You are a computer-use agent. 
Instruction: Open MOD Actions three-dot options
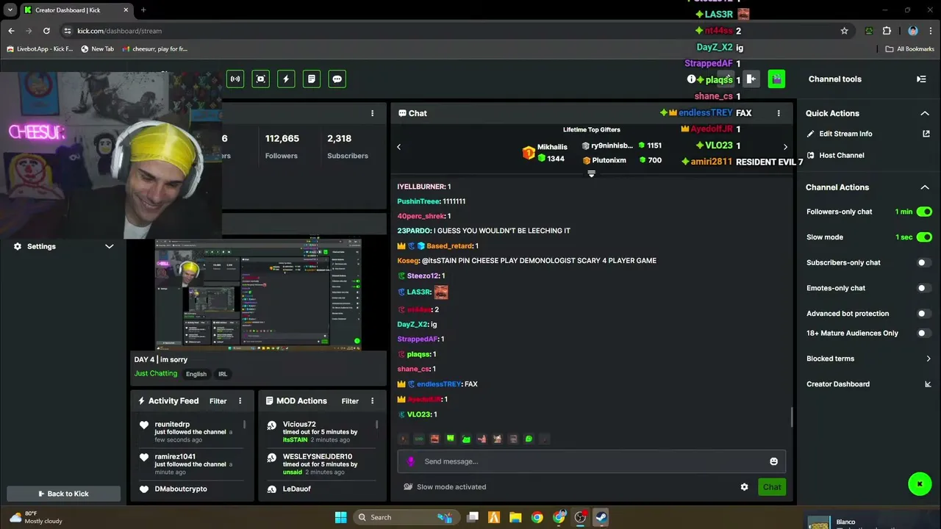[x=372, y=401]
